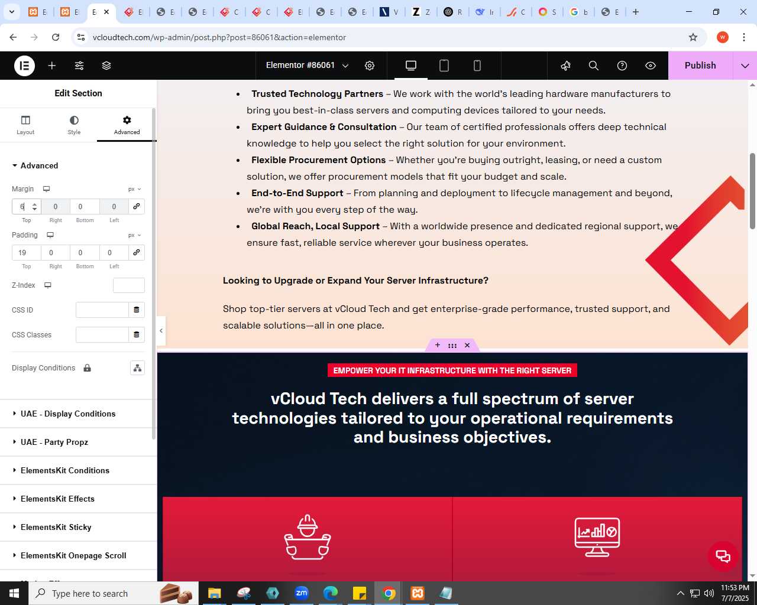Click the red EMPOWER YOUR IT INFRASTRUCTURE badge
The image size is (757, 605).
[452, 370]
